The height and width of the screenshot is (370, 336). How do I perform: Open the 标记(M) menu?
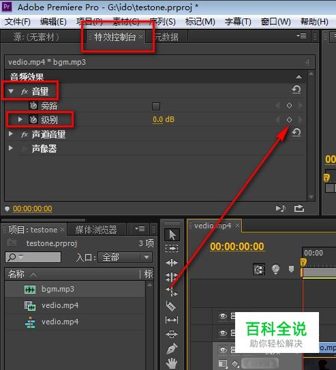[x=200, y=22]
